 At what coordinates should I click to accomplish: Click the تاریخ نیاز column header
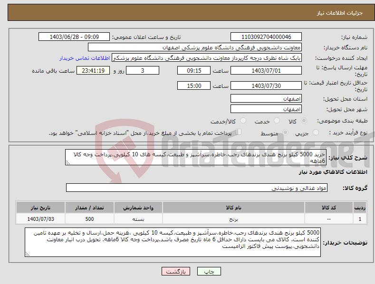[41, 208]
